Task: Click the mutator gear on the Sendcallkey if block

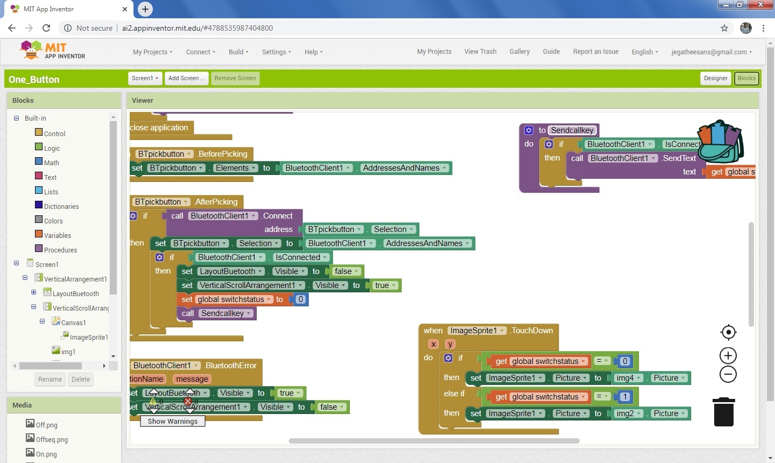Action: 548,144
